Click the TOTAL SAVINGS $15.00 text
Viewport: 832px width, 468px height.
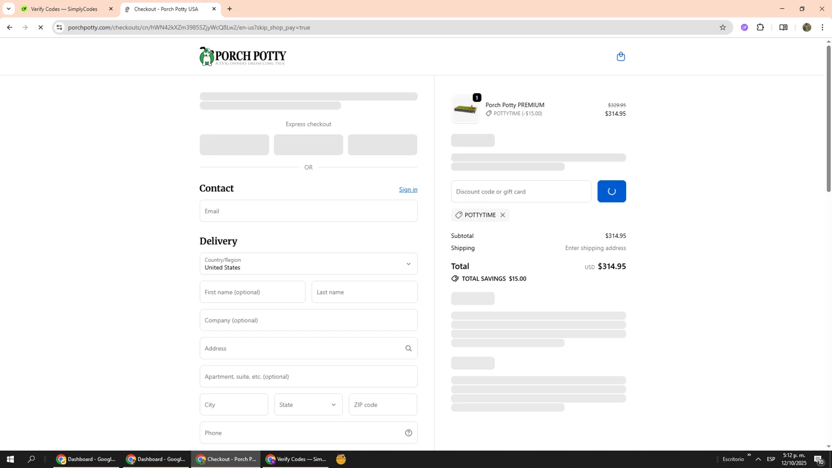(x=494, y=279)
